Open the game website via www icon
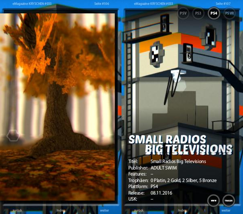 pyautogui.click(x=213, y=200)
